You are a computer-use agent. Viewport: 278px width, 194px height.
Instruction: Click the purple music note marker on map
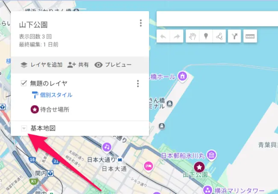(x=107, y=147)
